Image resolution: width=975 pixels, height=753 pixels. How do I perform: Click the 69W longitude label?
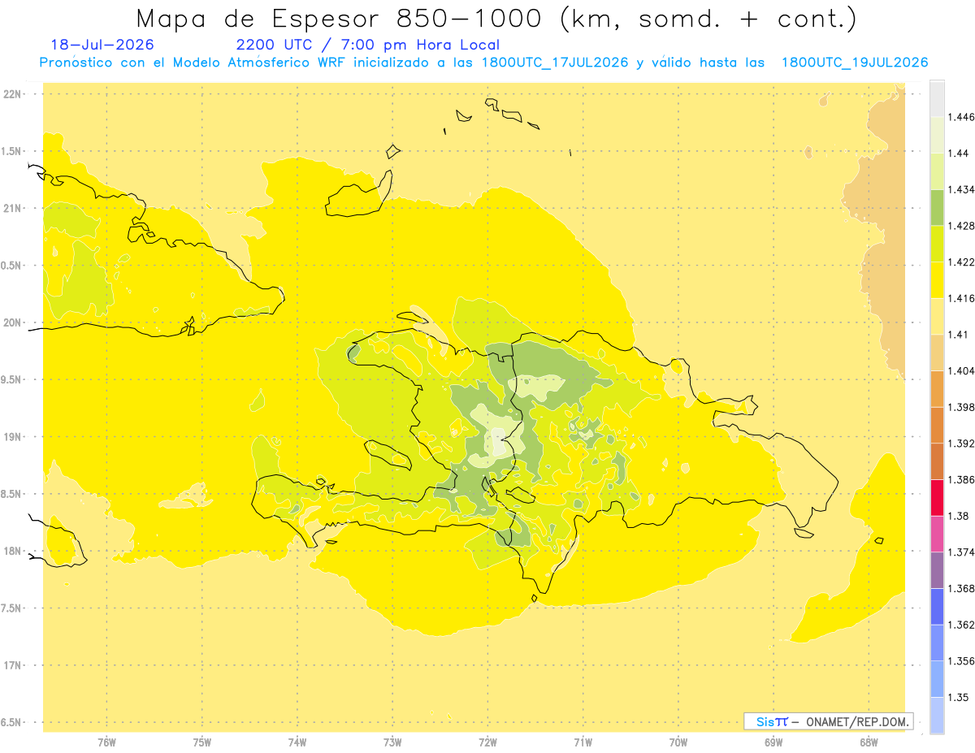click(x=773, y=742)
